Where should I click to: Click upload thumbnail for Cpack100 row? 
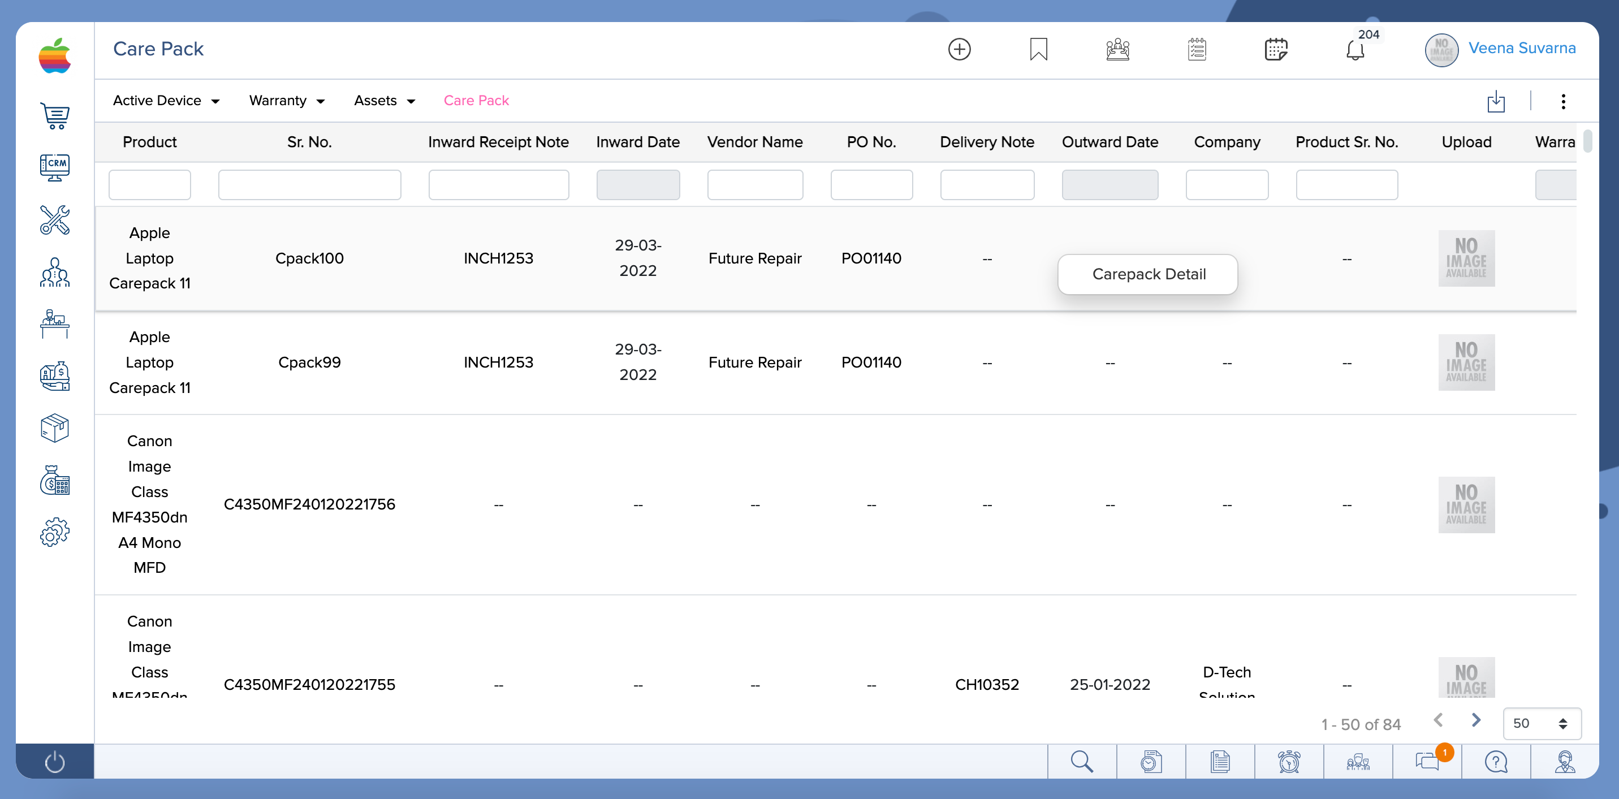point(1466,258)
